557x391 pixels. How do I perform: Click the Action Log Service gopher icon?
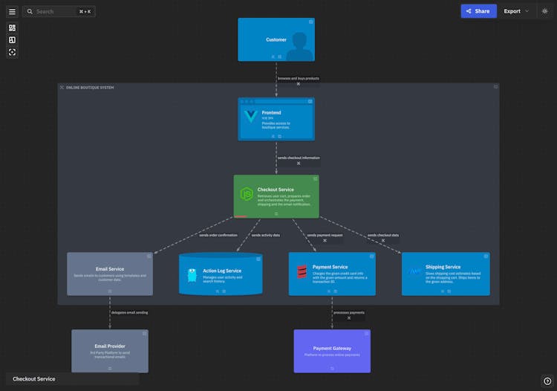click(192, 275)
